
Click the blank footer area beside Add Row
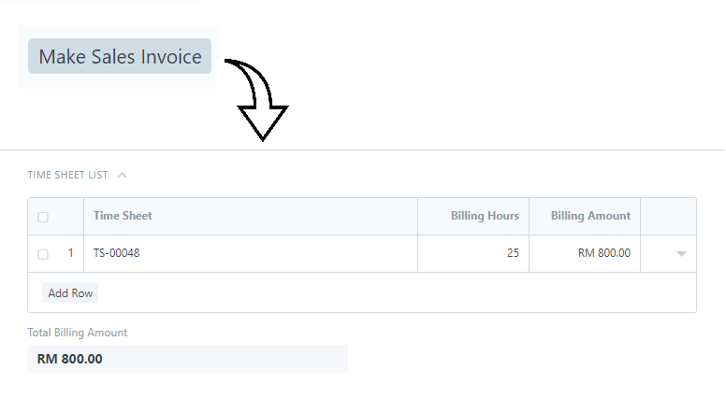pyautogui.click(x=397, y=292)
